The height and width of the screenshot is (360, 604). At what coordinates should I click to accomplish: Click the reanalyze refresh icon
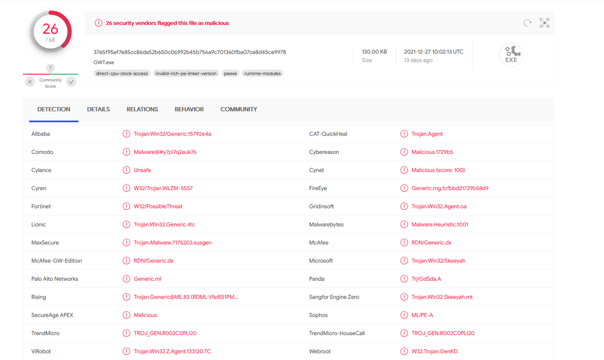click(x=528, y=23)
